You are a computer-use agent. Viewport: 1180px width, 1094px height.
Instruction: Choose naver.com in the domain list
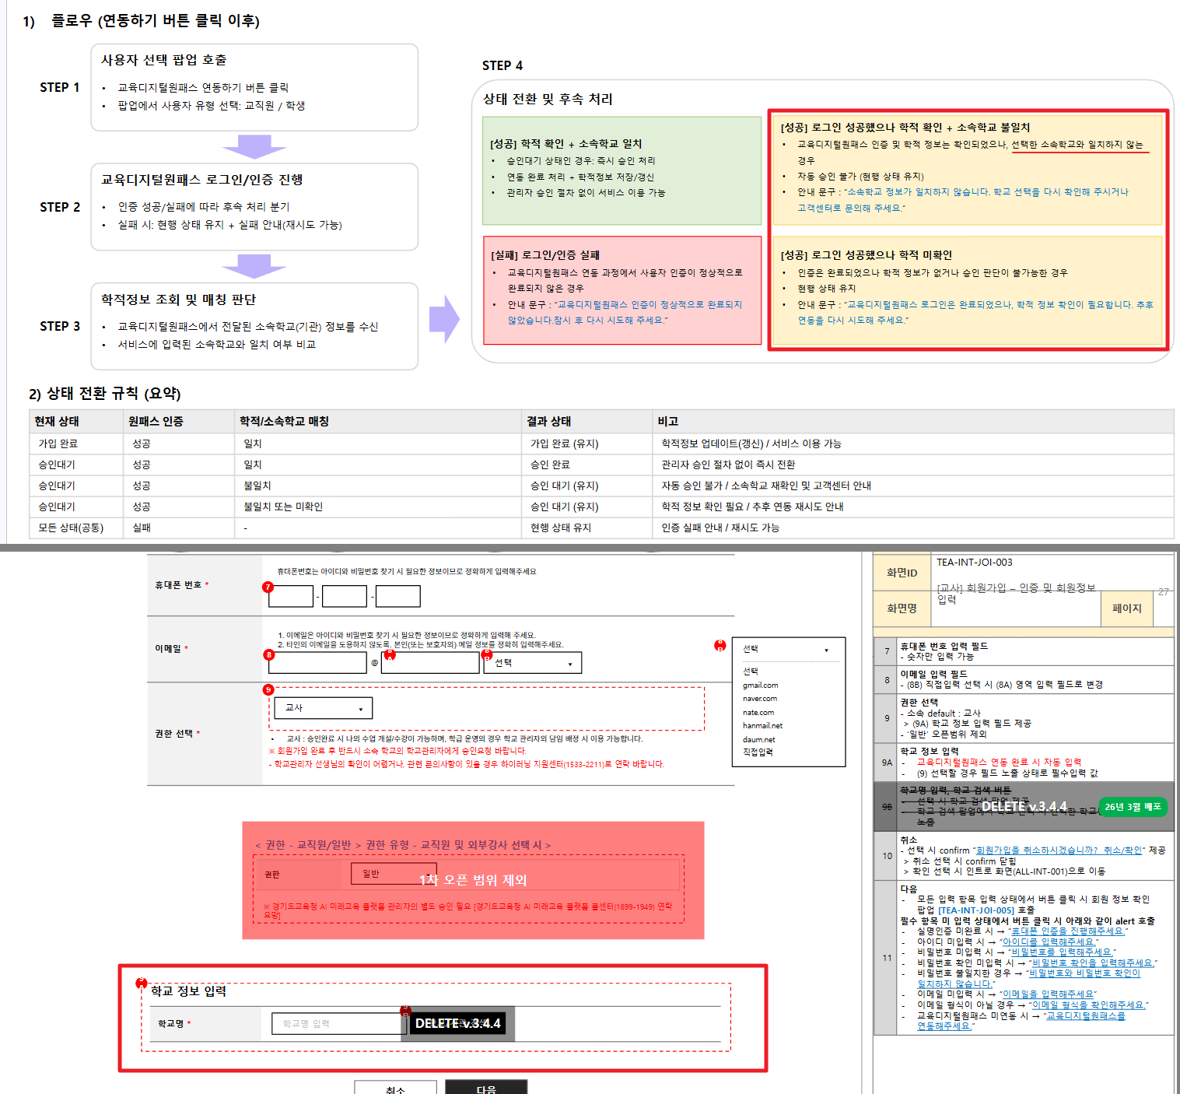coord(759,699)
